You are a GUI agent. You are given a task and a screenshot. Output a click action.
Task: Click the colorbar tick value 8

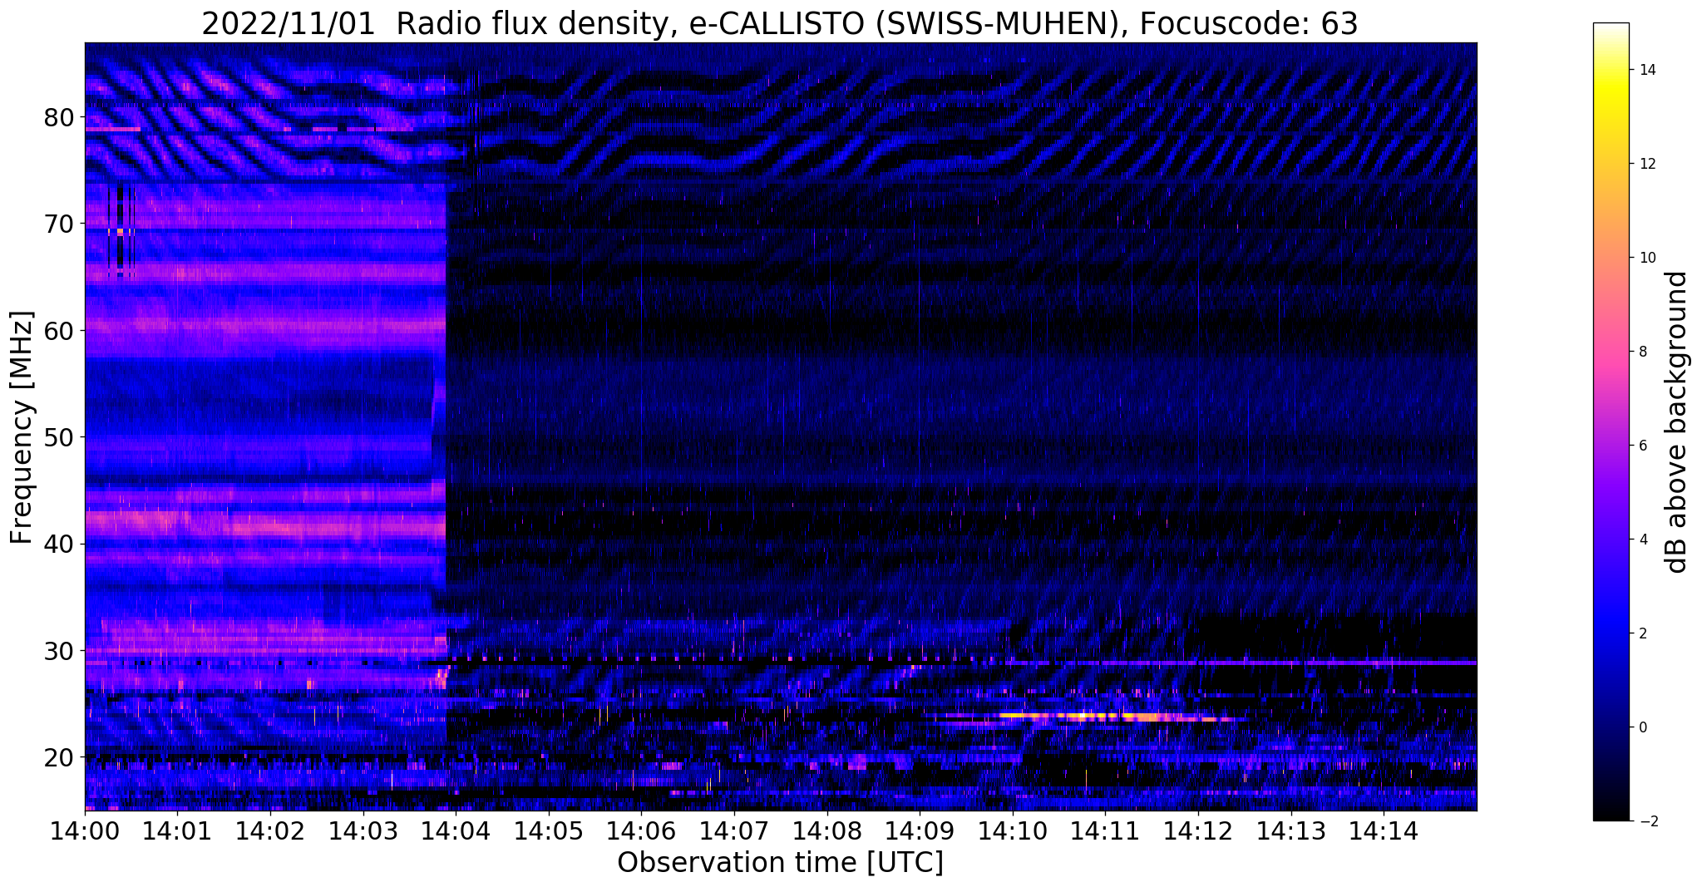coord(1641,352)
